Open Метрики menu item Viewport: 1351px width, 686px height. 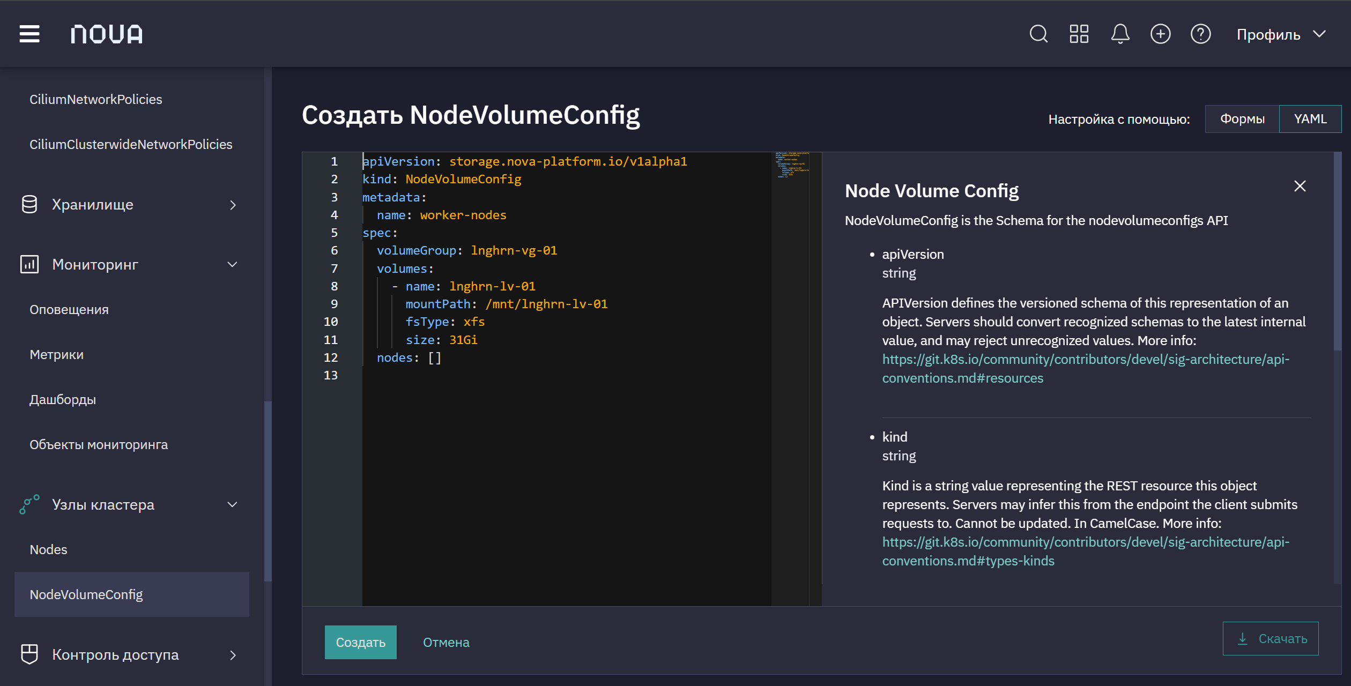click(56, 354)
